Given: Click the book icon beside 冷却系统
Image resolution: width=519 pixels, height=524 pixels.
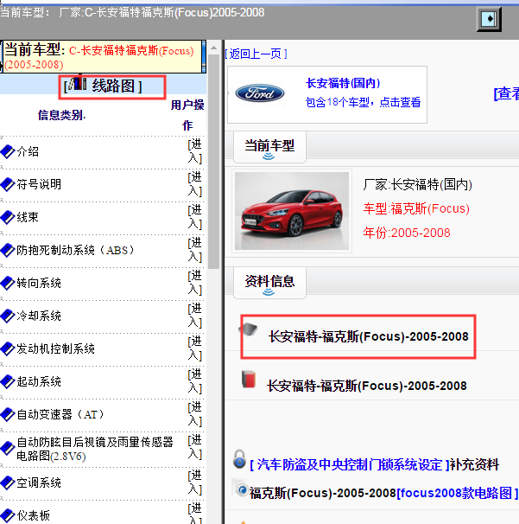Looking at the screenshot, I should coord(8,316).
